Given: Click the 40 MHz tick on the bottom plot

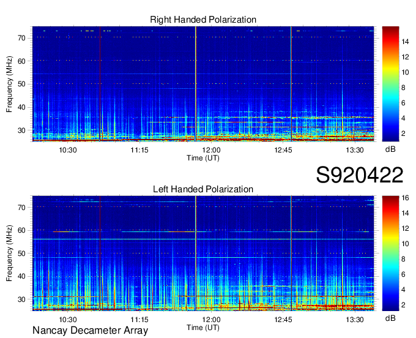Looking at the screenshot, I should 22,277.
